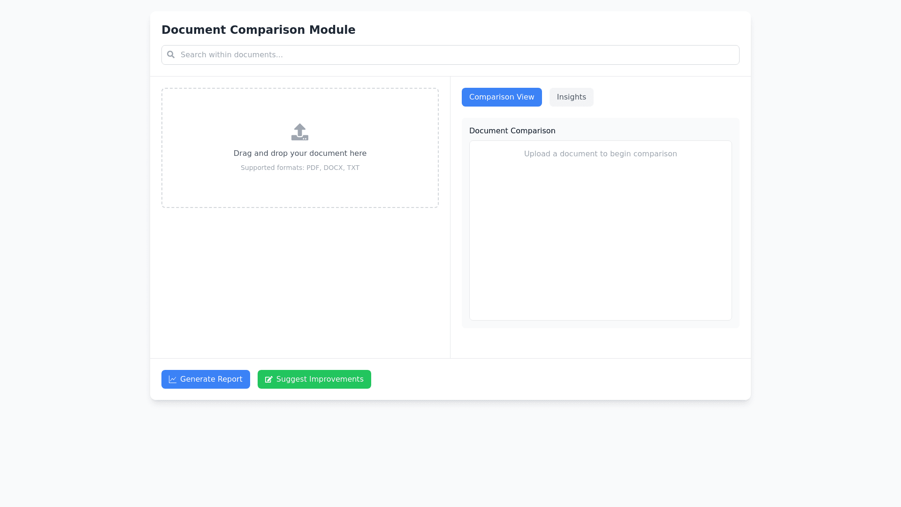Image resolution: width=901 pixels, height=507 pixels.
Task: Select the Comparison View tab
Action: (501, 97)
